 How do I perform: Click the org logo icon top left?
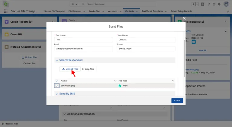[x=6, y=4]
